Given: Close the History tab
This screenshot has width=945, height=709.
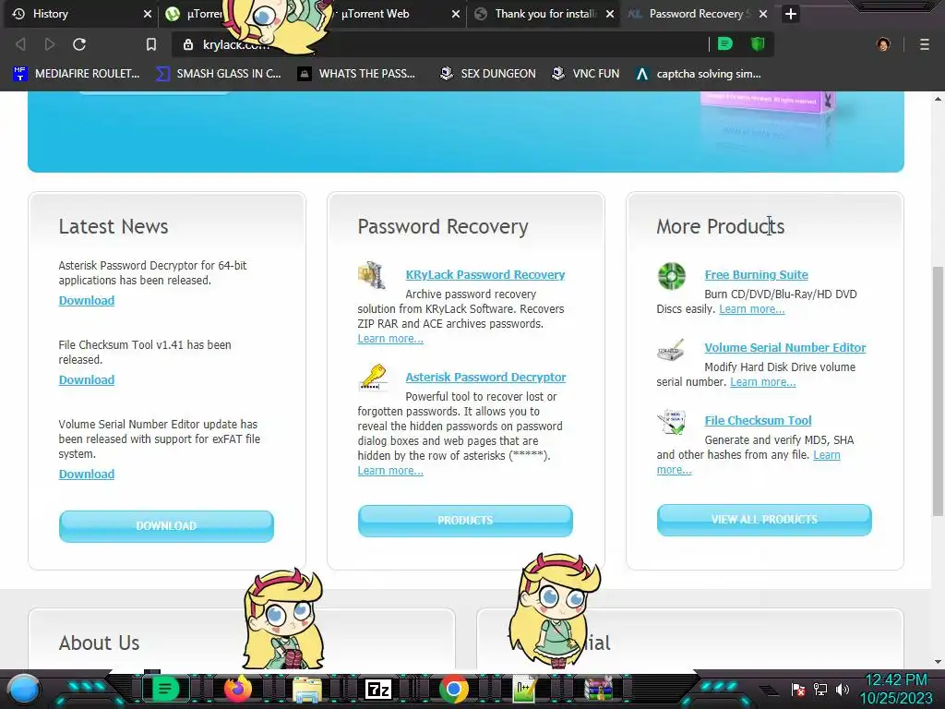Looking at the screenshot, I should pyautogui.click(x=147, y=14).
